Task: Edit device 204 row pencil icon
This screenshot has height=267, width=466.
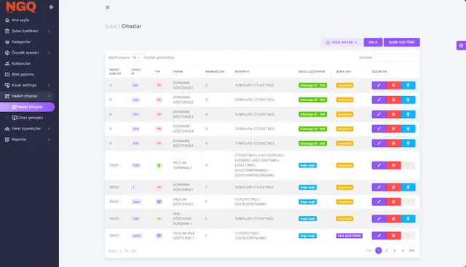Action: tap(379, 129)
